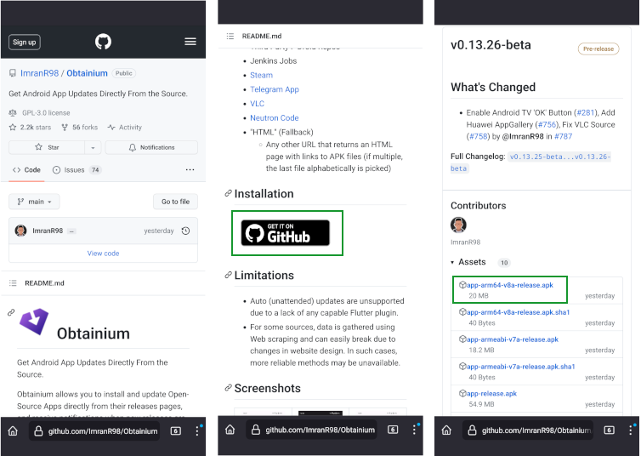Screen dimensions: 641x456
Task: Open the more tabs ellipsis menu
Action: tap(190, 169)
